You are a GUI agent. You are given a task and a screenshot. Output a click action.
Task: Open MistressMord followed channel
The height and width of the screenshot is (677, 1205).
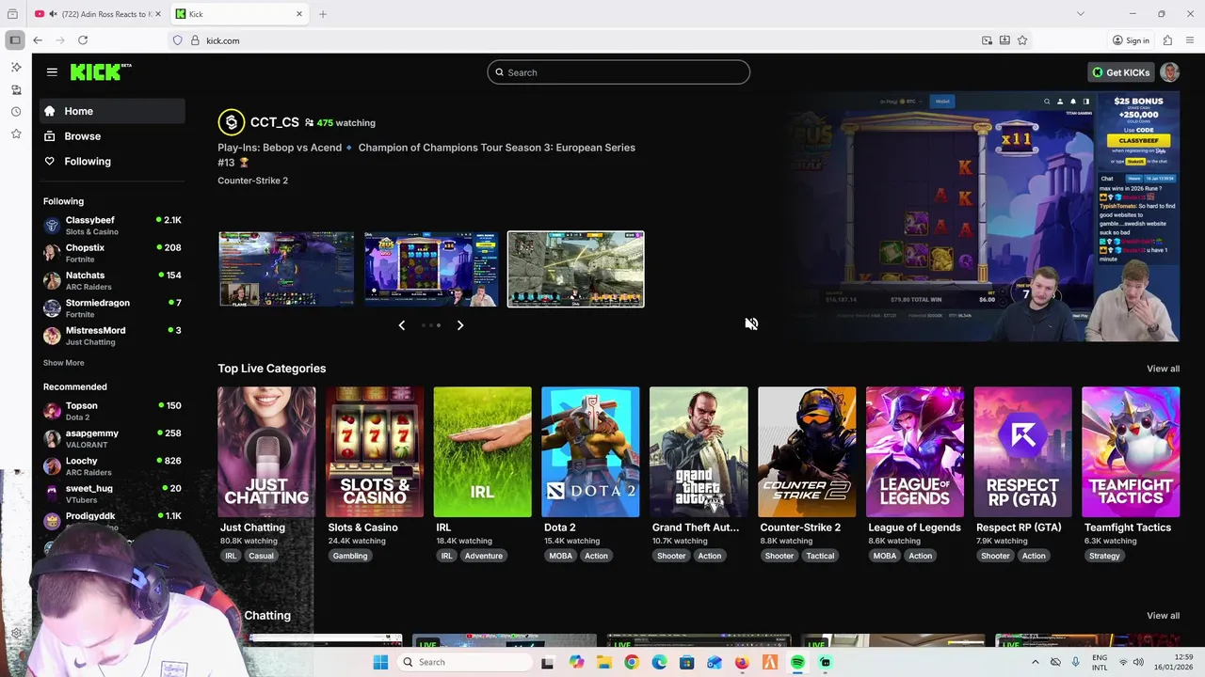(113, 336)
